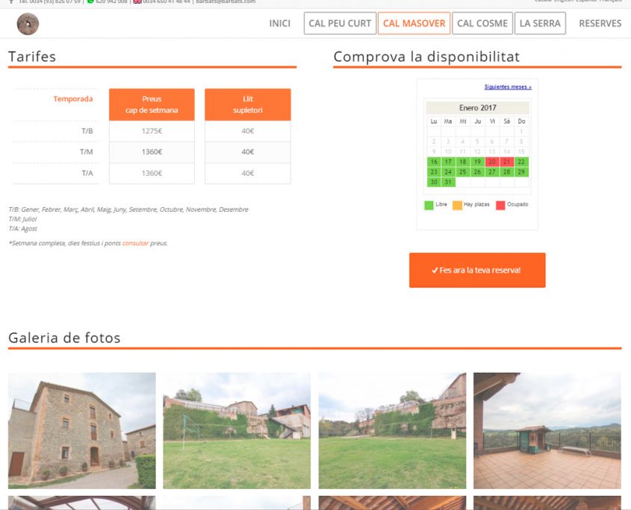The width and height of the screenshot is (631, 510).
Task: Click the Tarifes section heading
Action: coord(32,57)
